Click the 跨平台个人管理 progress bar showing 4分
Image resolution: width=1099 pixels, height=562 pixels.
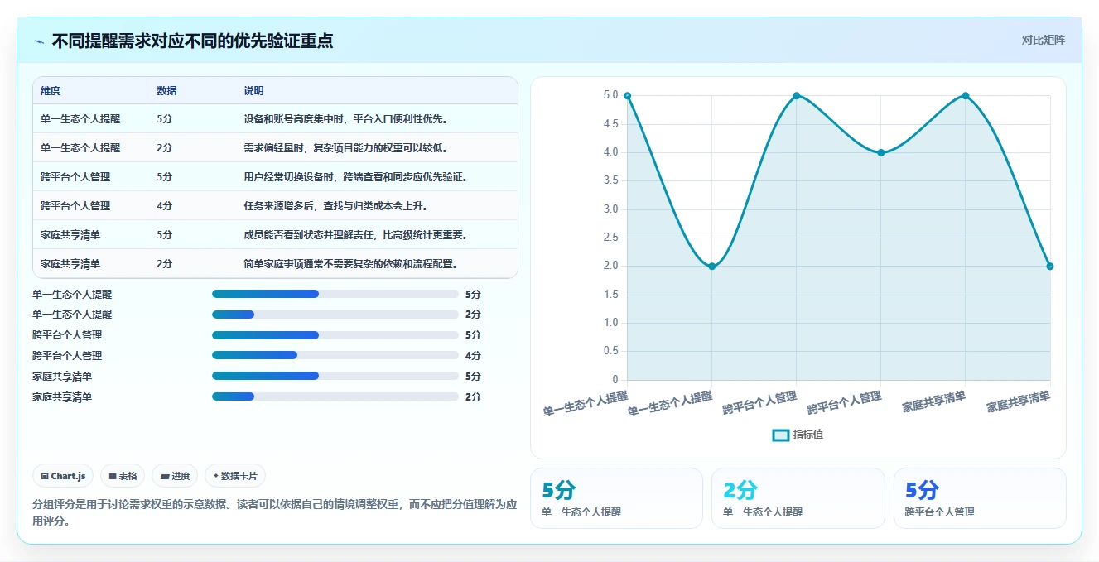(335, 356)
